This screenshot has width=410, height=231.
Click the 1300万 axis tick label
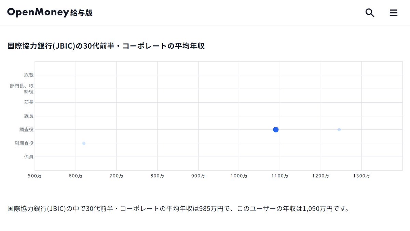tap(361, 176)
